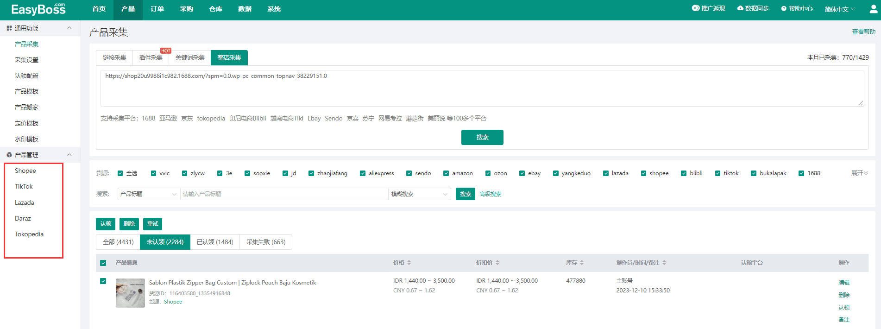Click the 推广返现 icon in header
This screenshot has height=329, width=881.
[x=695, y=8]
